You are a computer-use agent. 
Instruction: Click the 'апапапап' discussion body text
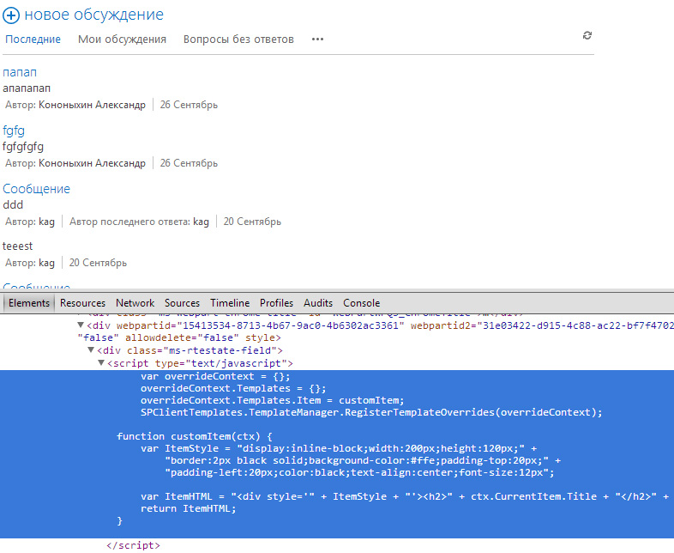click(27, 88)
